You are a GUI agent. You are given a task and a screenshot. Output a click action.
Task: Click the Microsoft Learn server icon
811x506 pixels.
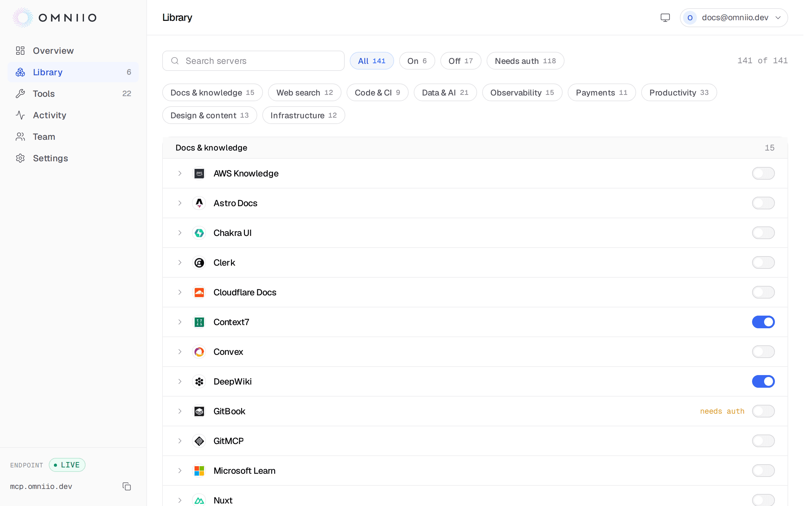click(x=199, y=471)
